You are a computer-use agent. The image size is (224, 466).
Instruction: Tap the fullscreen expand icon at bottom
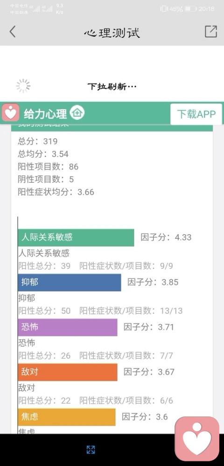[91, 450]
